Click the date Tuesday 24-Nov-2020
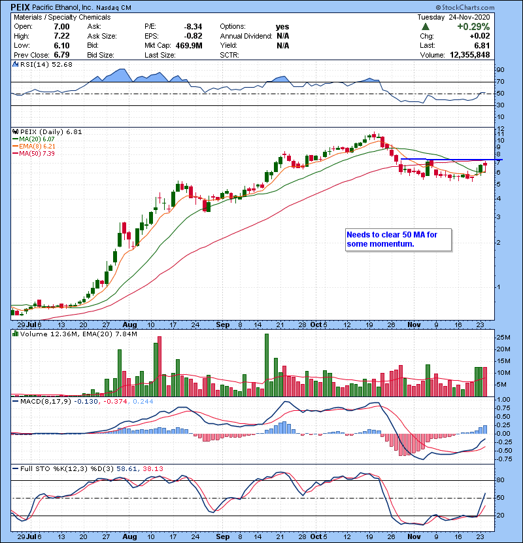The image size is (523, 543). pos(454,17)
